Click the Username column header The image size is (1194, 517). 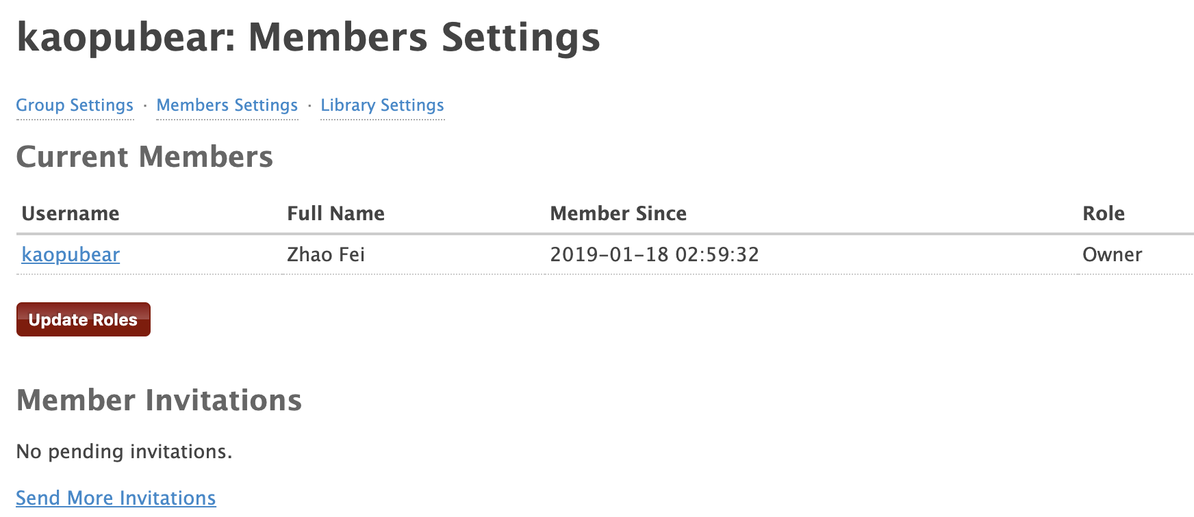[x=71, y=213]
